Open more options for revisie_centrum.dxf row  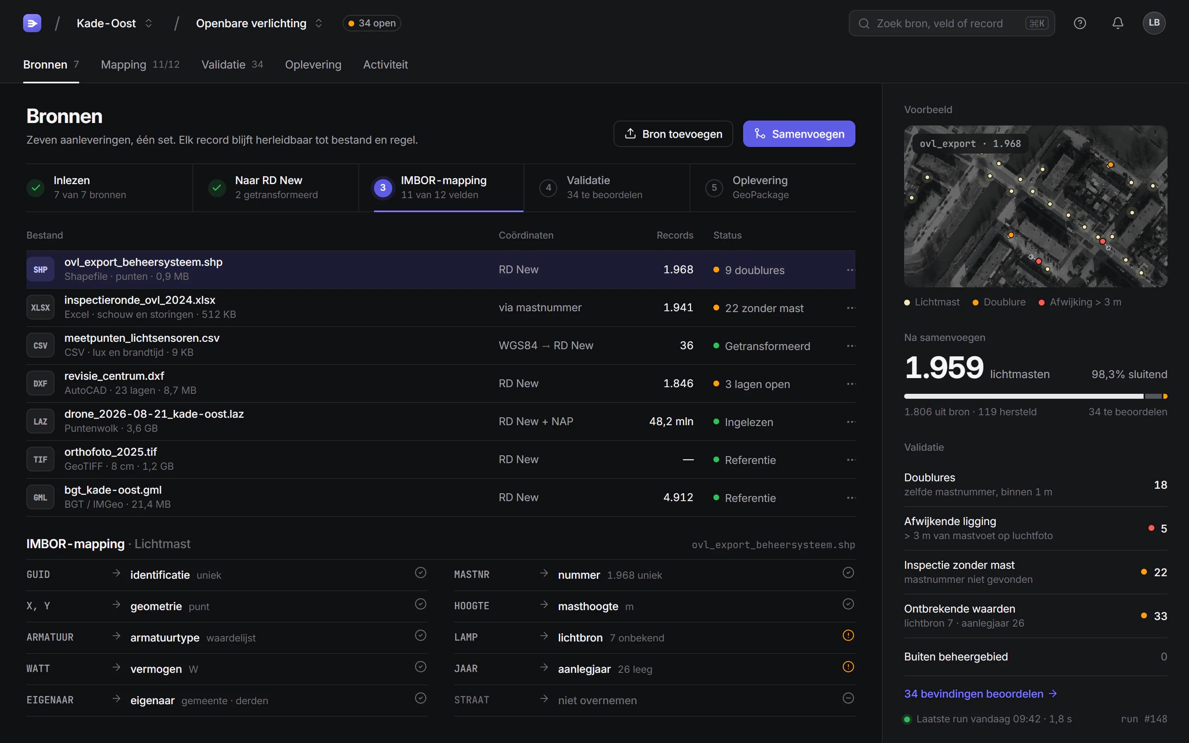click(x=850, y=384)
